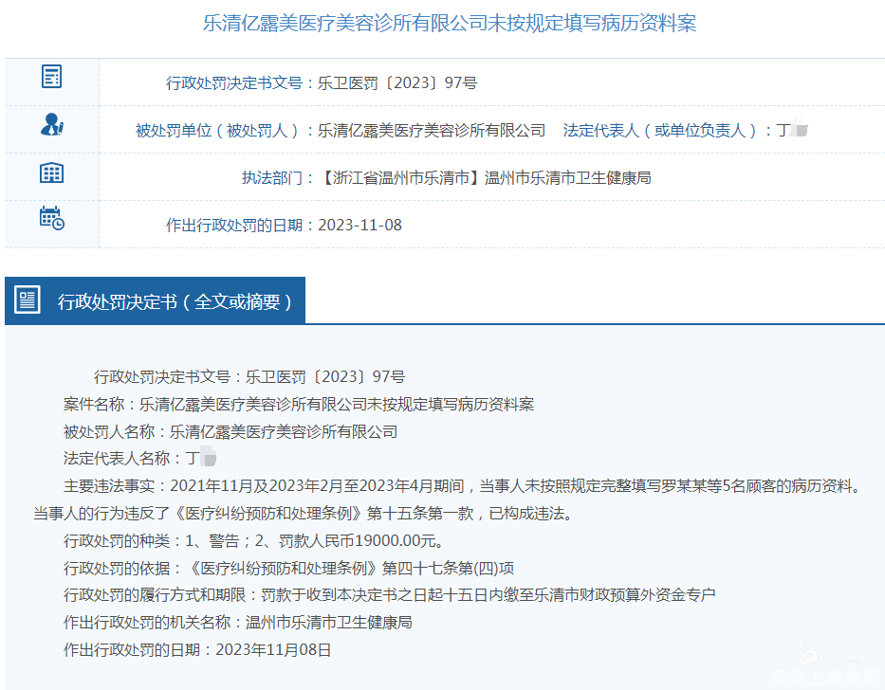Image resolution: width=885 pixels, height=690 pixels.
Task: Click the document icon beside the decision number
Action: point(51,77)
